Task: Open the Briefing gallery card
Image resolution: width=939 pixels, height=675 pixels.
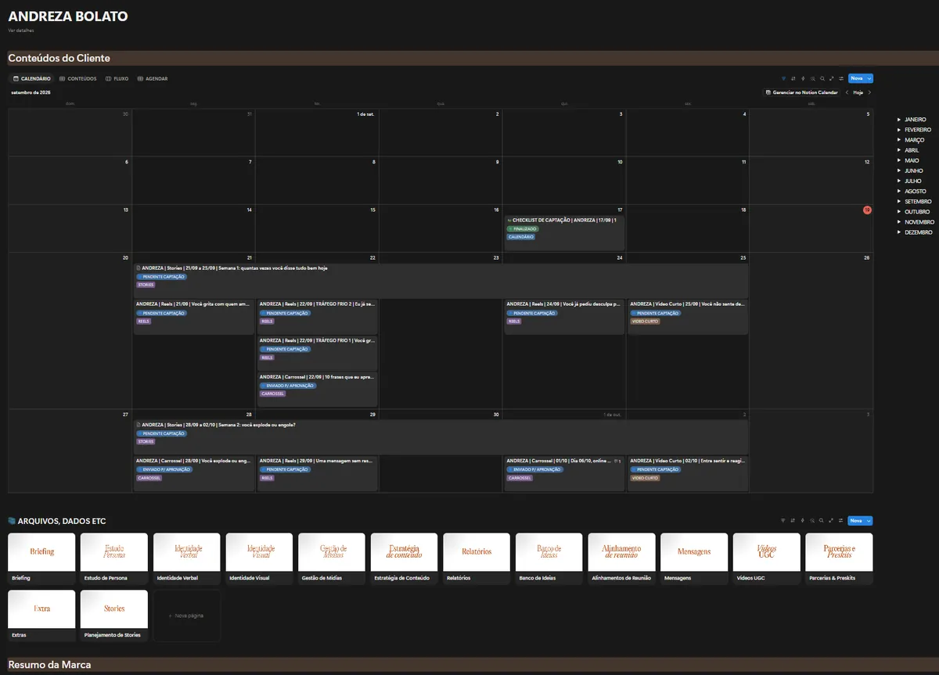Action: (x=41, y=558)
